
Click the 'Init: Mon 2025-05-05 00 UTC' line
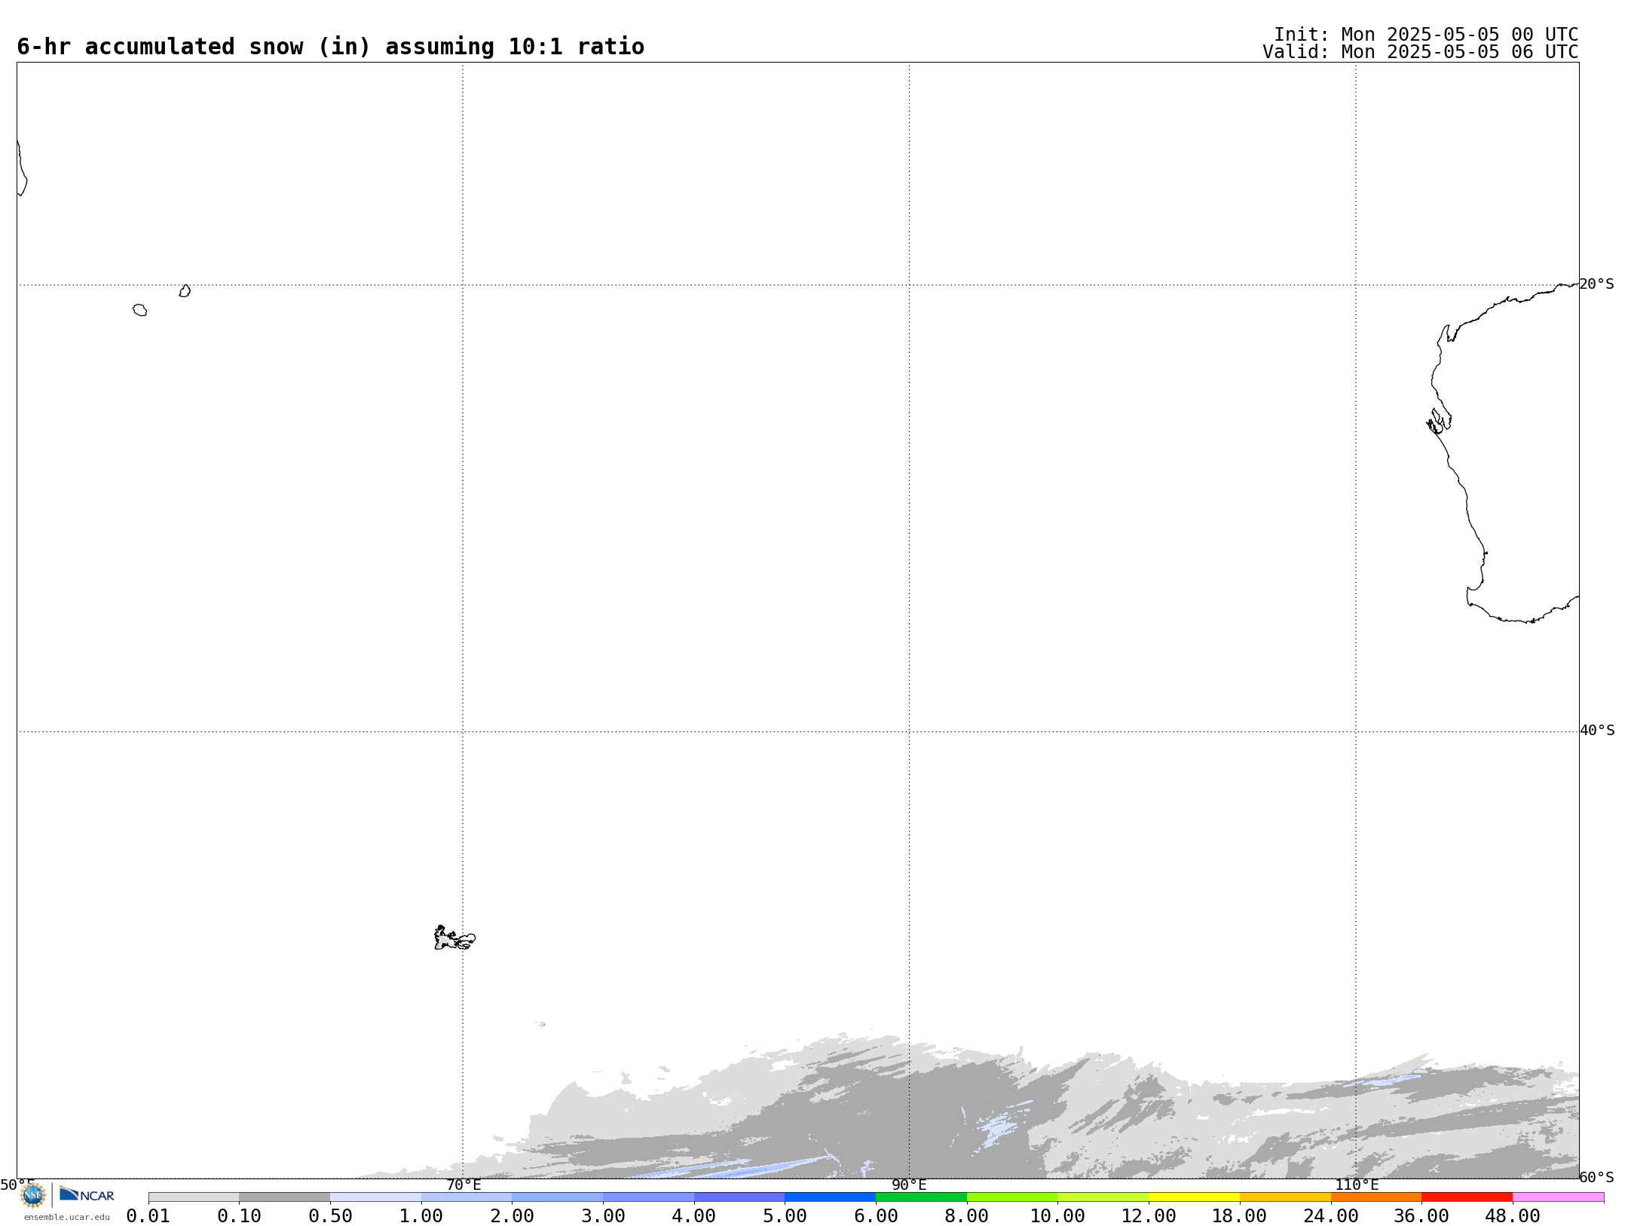[1426, 35]
